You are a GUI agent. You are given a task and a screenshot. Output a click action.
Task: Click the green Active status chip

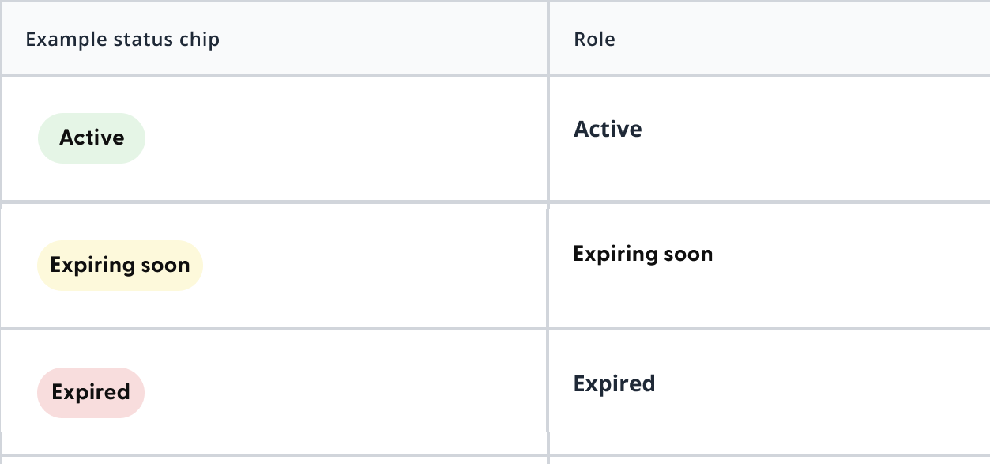pyautogui.click(x=92, y=138)
